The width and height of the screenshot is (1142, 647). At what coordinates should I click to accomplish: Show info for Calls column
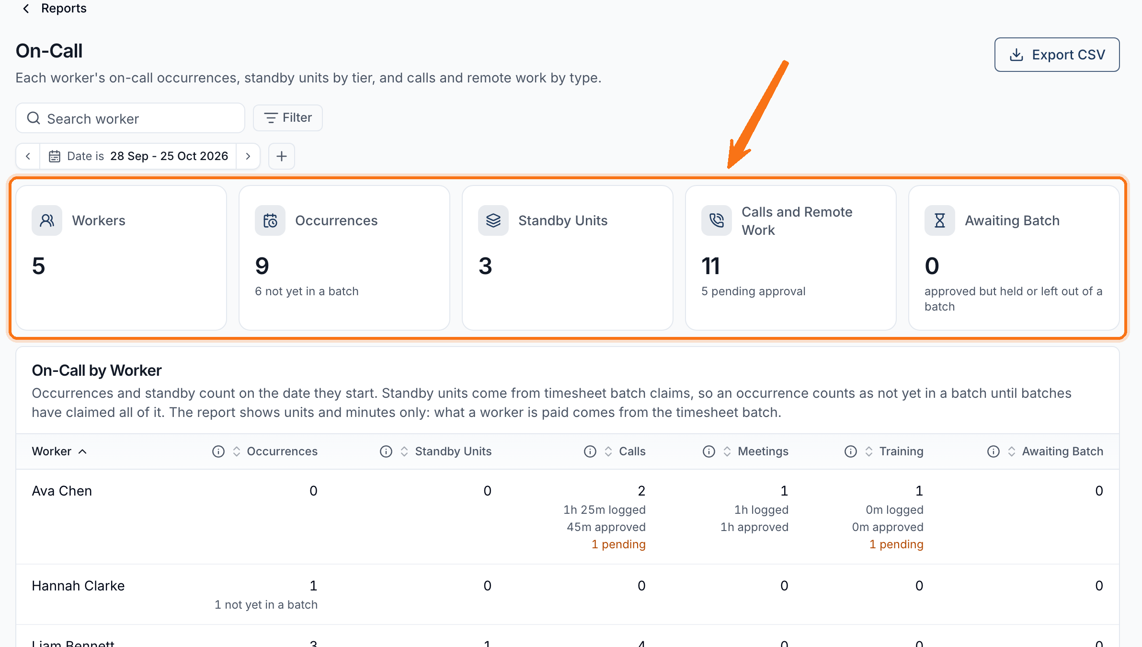(x=590, y=451)
